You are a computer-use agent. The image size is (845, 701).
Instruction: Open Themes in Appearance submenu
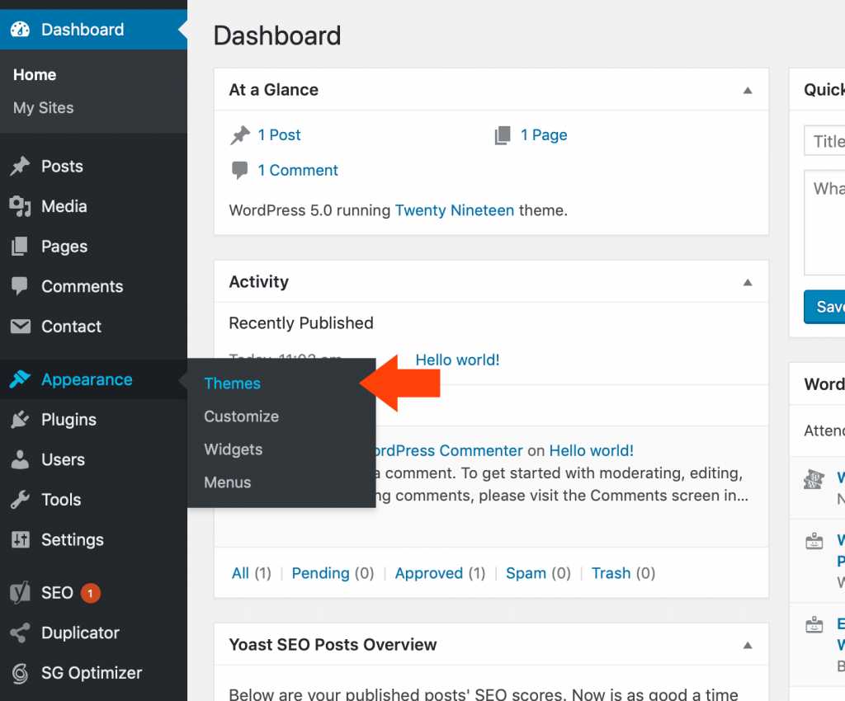pyautogui.click(x=232, y=383)
